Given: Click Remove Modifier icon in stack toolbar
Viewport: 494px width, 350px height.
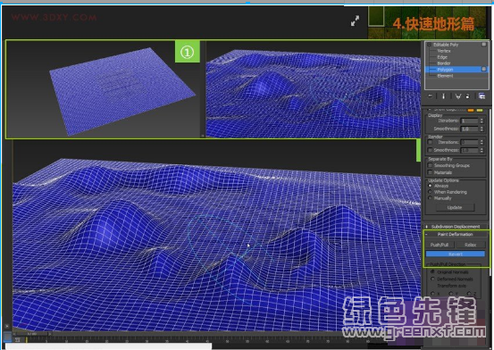Looking at the screenshot, I should (x=467, y=96).
